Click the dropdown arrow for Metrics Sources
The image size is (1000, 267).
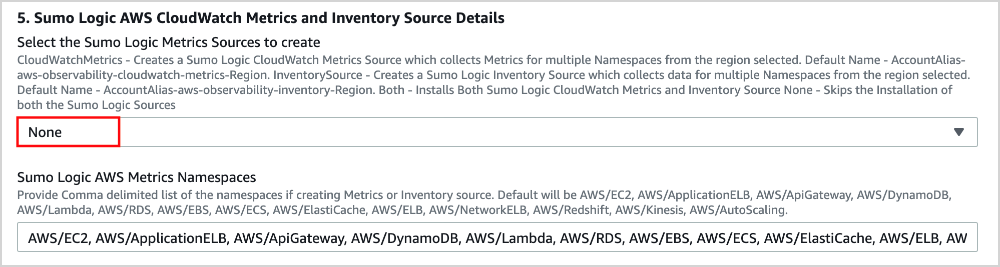tap(958, 132)
